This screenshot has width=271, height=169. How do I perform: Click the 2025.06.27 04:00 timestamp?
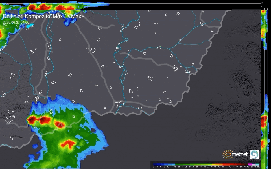point(16,22)
